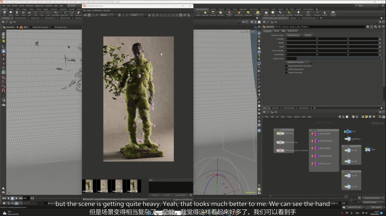Toggle Fill Simple Holes checkbox
386x216 pixels.
[x=53, y=27]
